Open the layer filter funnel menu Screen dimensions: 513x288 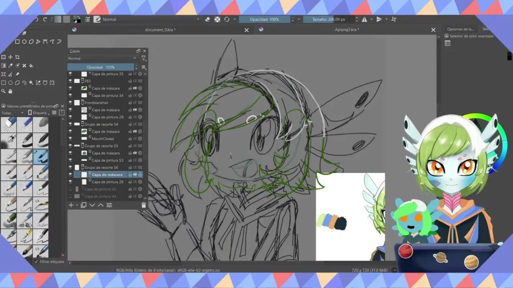[x=143, y=58]
